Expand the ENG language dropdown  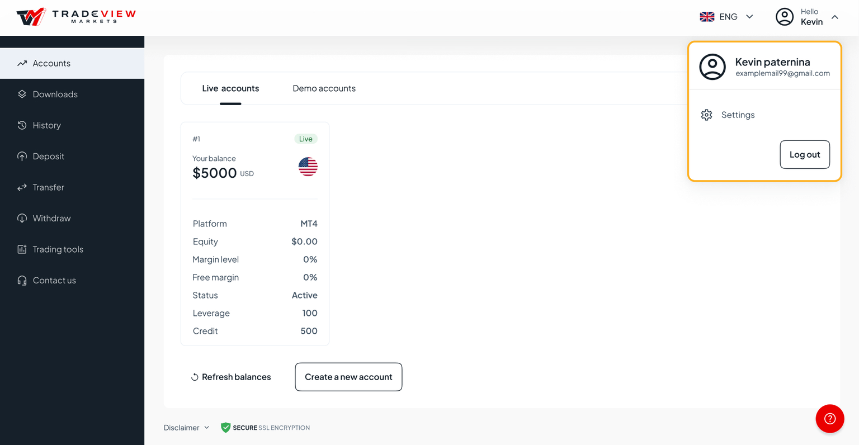click(749, 17)
